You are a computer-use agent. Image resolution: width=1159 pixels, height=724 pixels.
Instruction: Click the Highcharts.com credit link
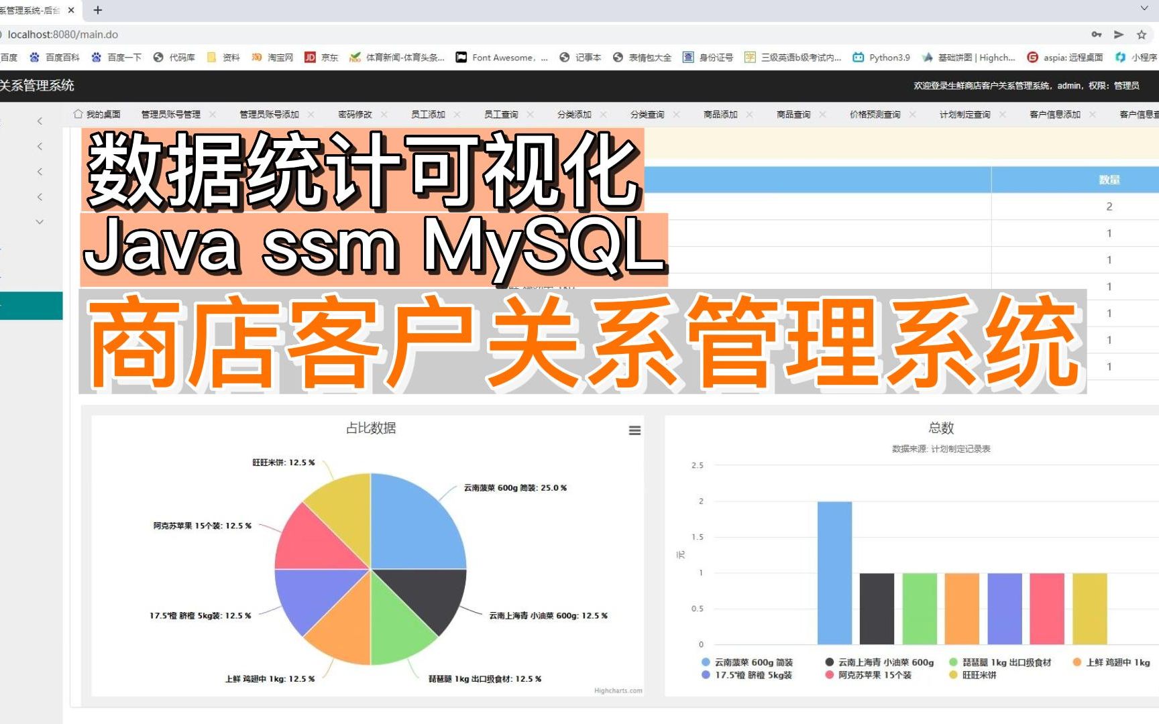[618, 690]
